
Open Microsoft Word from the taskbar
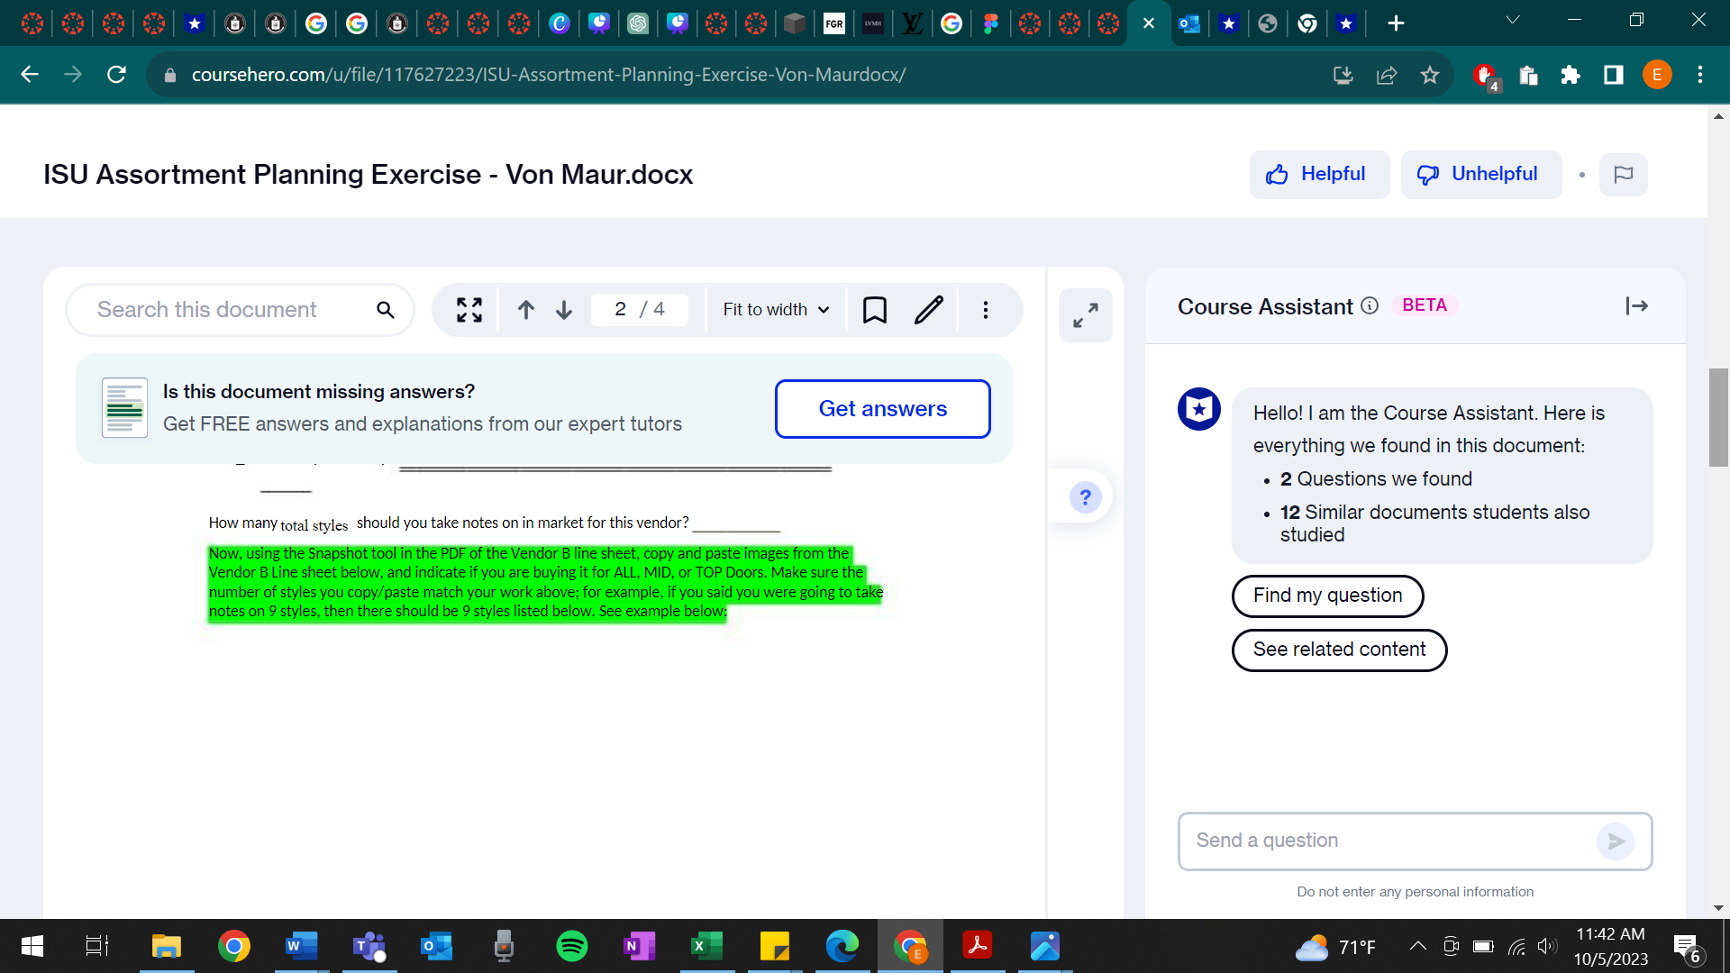click(x=301, y=946)
